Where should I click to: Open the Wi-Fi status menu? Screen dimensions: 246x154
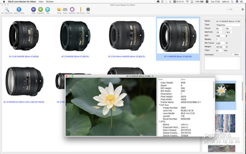click(187, 1)
